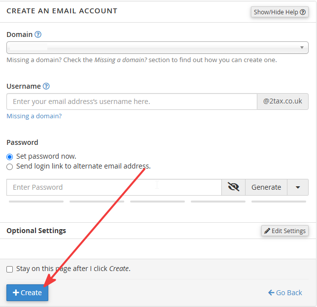
Task: Select the Set password now radio
Action: click(9, 157)
